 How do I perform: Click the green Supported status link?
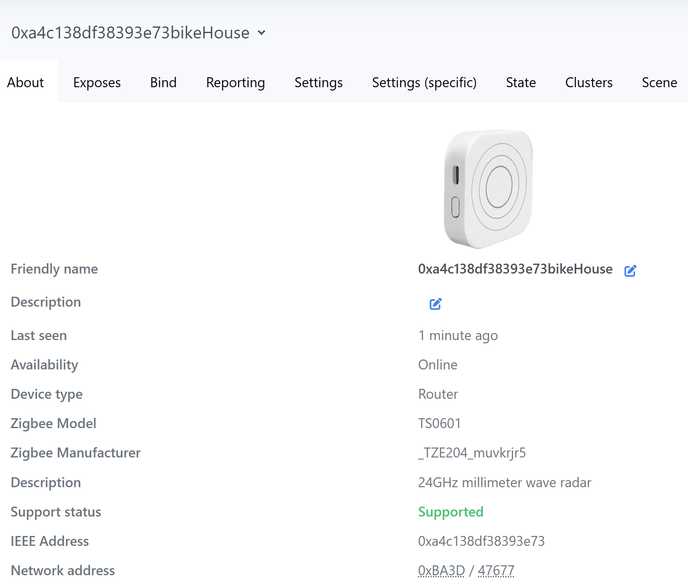451,512
